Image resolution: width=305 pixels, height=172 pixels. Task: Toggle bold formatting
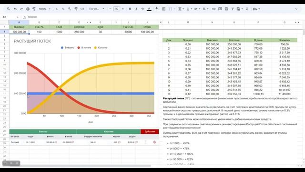click(x=130, y=9)
